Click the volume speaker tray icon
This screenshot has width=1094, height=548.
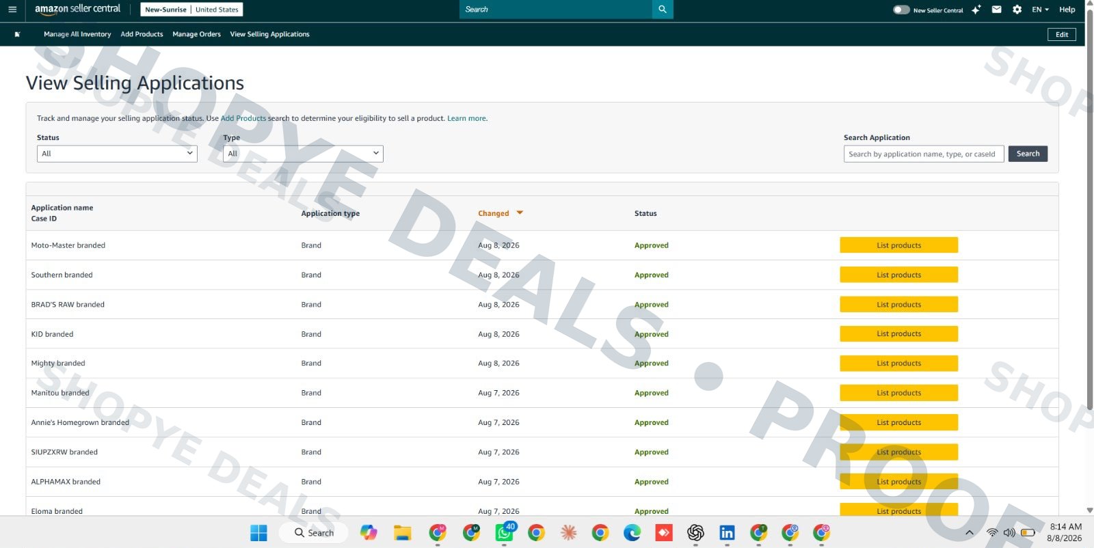pyautogui.click(x=1009, y=533)
